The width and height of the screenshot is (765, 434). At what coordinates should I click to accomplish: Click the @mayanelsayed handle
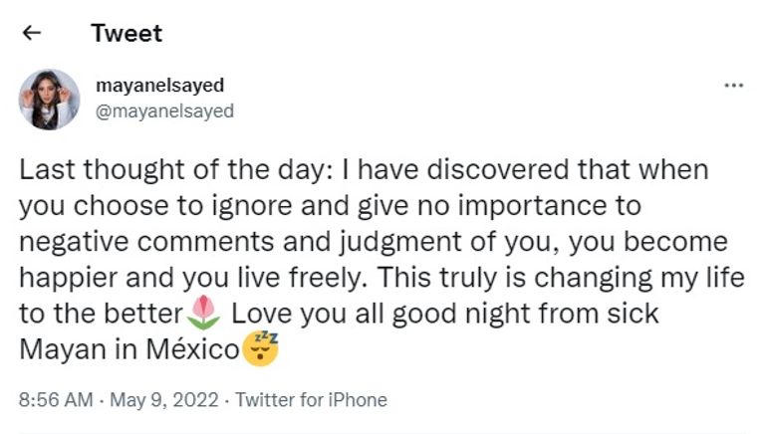pos(164,110)
